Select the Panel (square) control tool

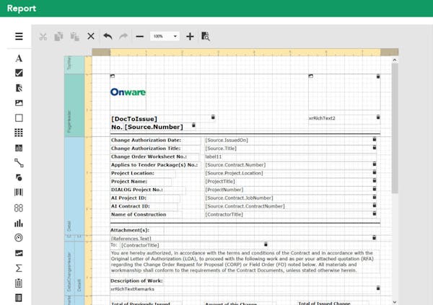(19, 118)
